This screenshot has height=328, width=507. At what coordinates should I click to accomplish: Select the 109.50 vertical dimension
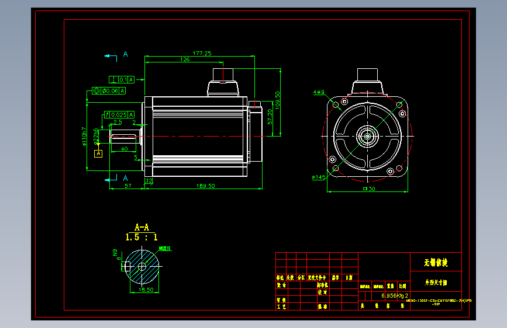tap(277, 100)
